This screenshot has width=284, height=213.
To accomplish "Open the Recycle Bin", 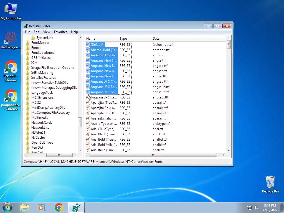I will coord(270,184).
